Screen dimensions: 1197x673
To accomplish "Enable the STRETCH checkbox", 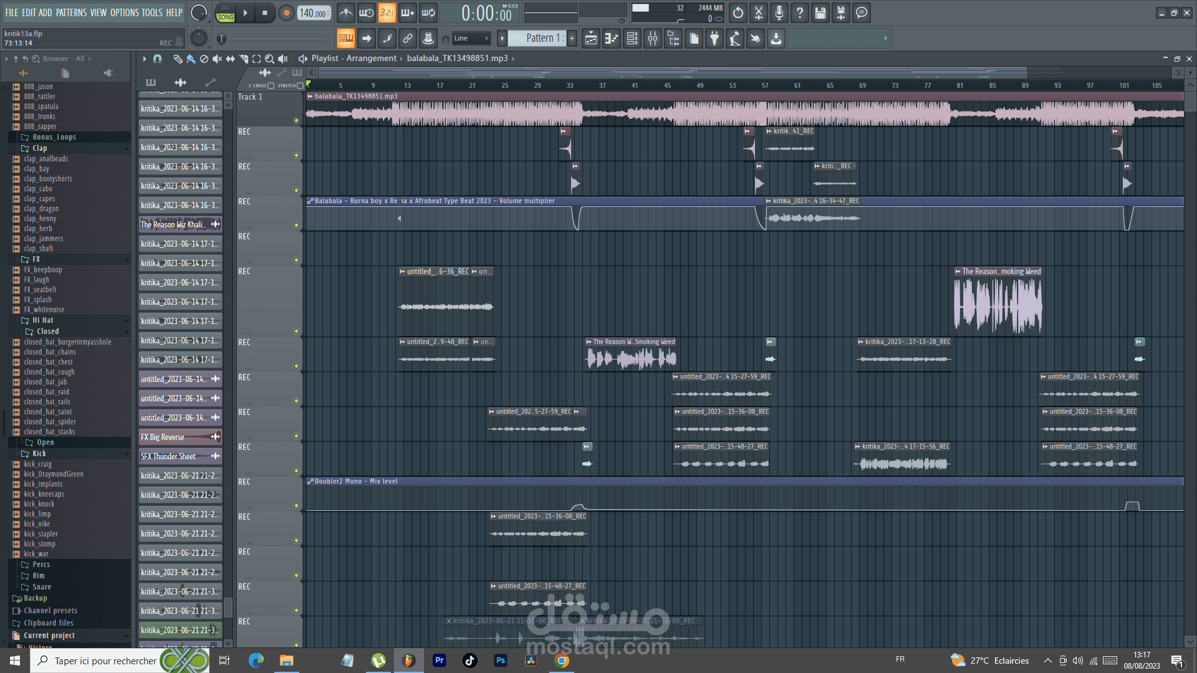I will click(300, 85).
